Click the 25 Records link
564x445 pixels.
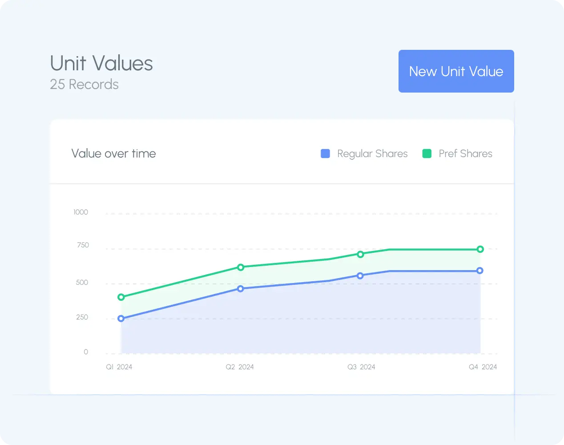coord(84,84)
